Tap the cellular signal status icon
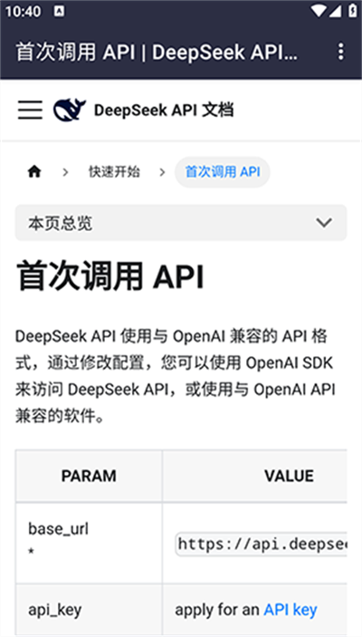Screen dimensions: 362x637 335,11
